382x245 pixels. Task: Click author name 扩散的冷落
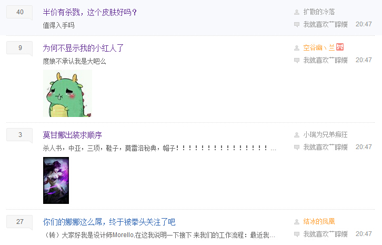[x=319, y=12]
